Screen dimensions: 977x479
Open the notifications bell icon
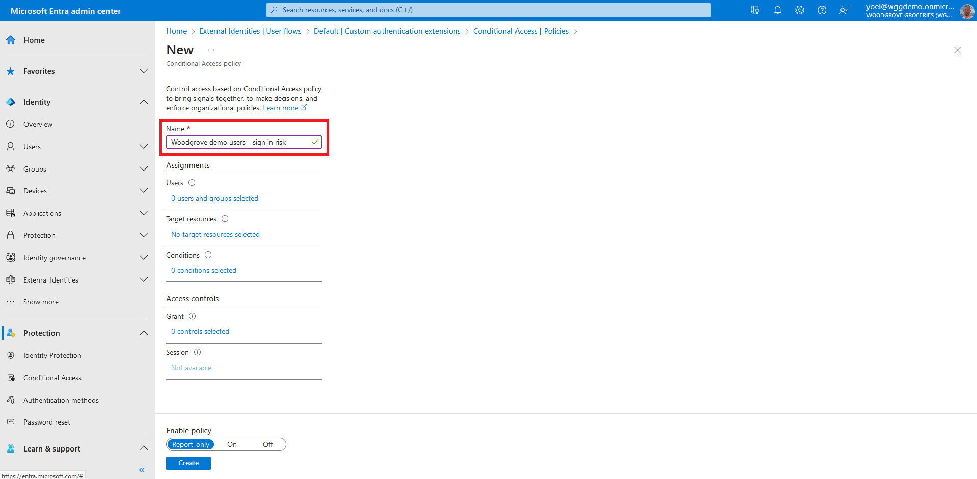[x=777, y=10]
